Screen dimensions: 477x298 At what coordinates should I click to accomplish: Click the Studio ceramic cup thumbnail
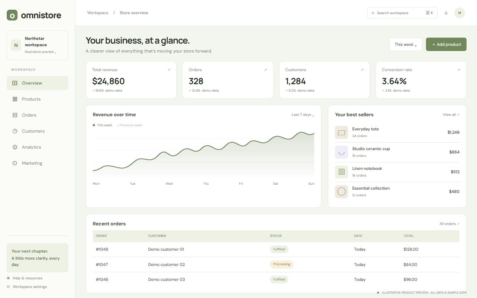coord(341,152)
